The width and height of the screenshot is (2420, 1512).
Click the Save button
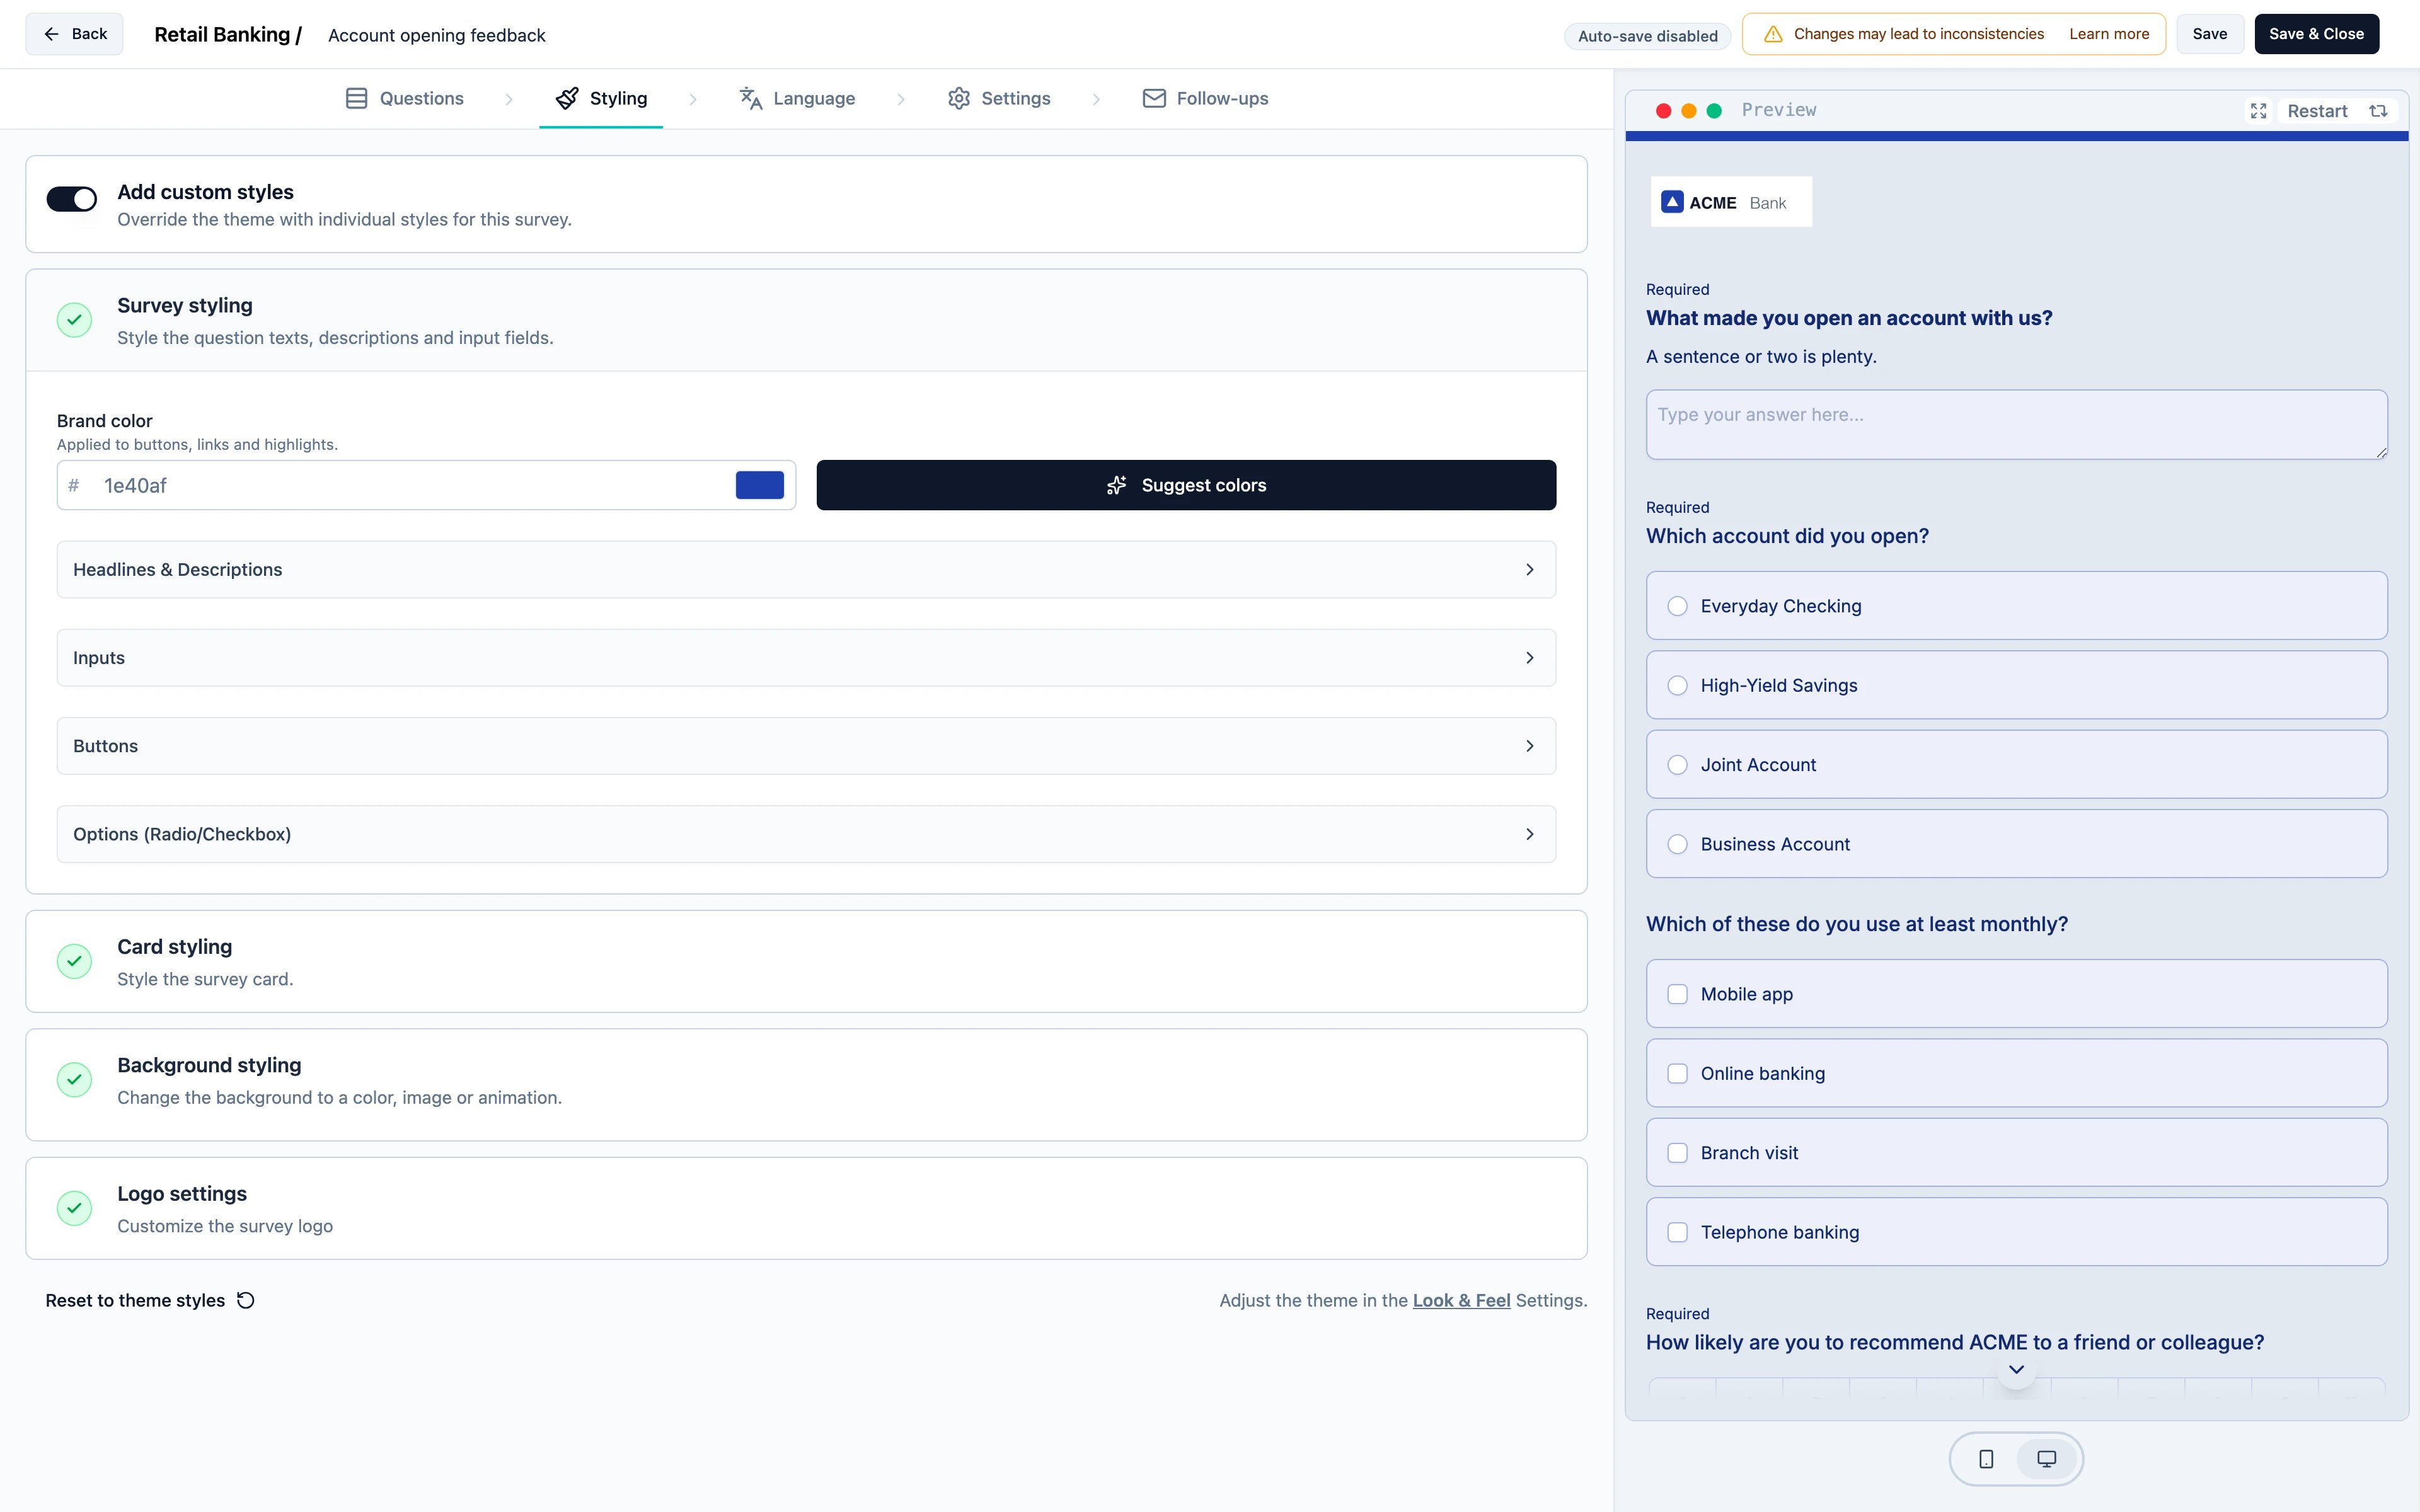click(2210, 34)
